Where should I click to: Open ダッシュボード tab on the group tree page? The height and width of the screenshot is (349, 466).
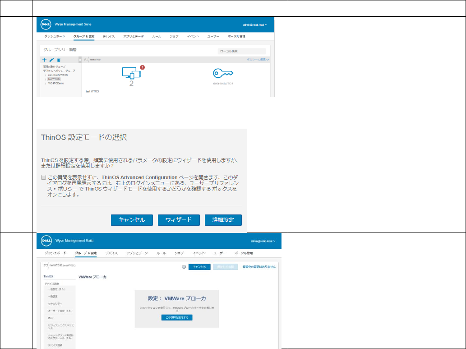pyautogui.click(x=55, y=36)
